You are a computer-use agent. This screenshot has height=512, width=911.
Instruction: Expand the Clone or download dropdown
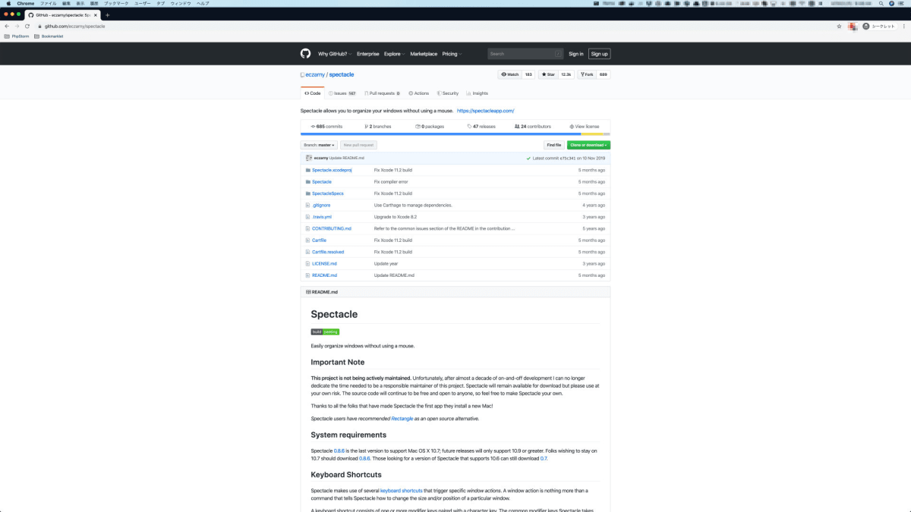(588, 145)
